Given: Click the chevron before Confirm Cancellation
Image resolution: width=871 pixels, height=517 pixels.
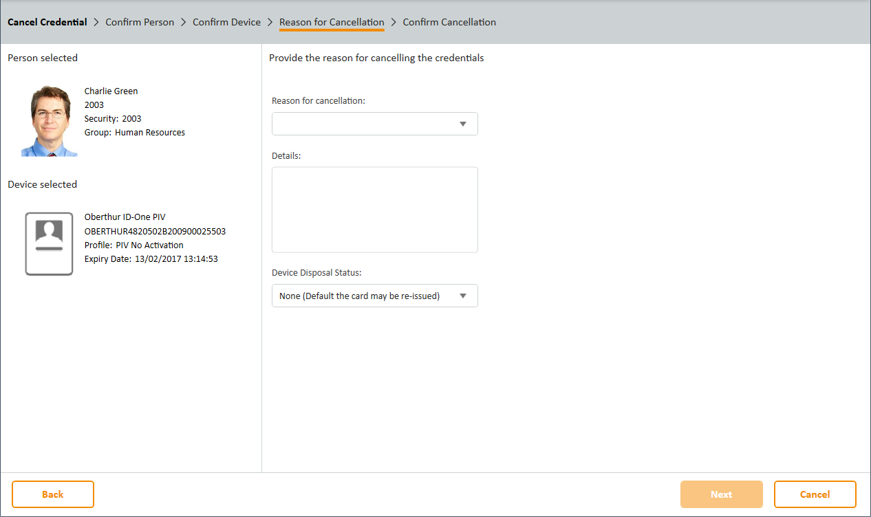Looking at the screenshot, I should (394, 23).
